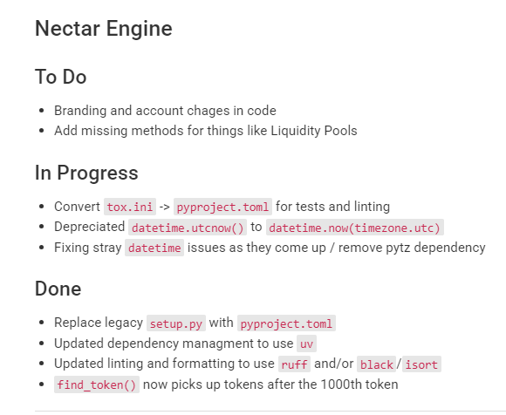This screenshot has height=415, width=506.
Task: Click the ruff code tag
Action: pos(294,364)
